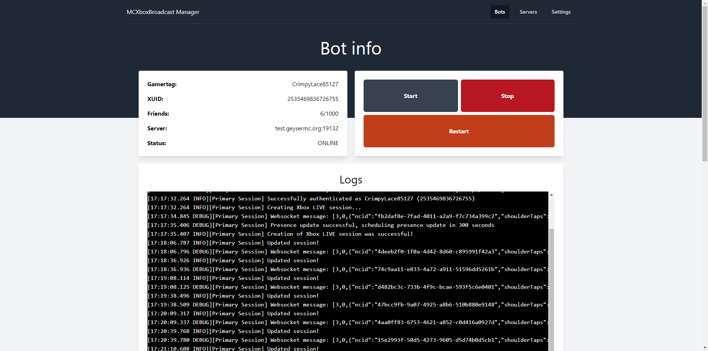
Task: Open the Bots tab
Action: click(500, 12)
